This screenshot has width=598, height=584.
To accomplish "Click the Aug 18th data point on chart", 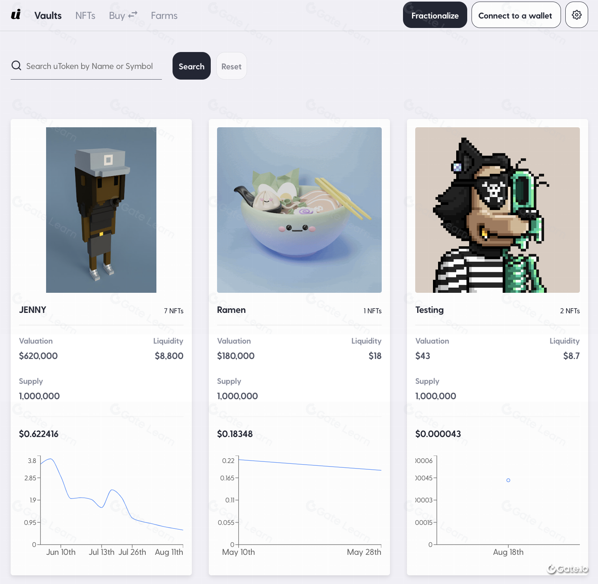I will point(508,480).
